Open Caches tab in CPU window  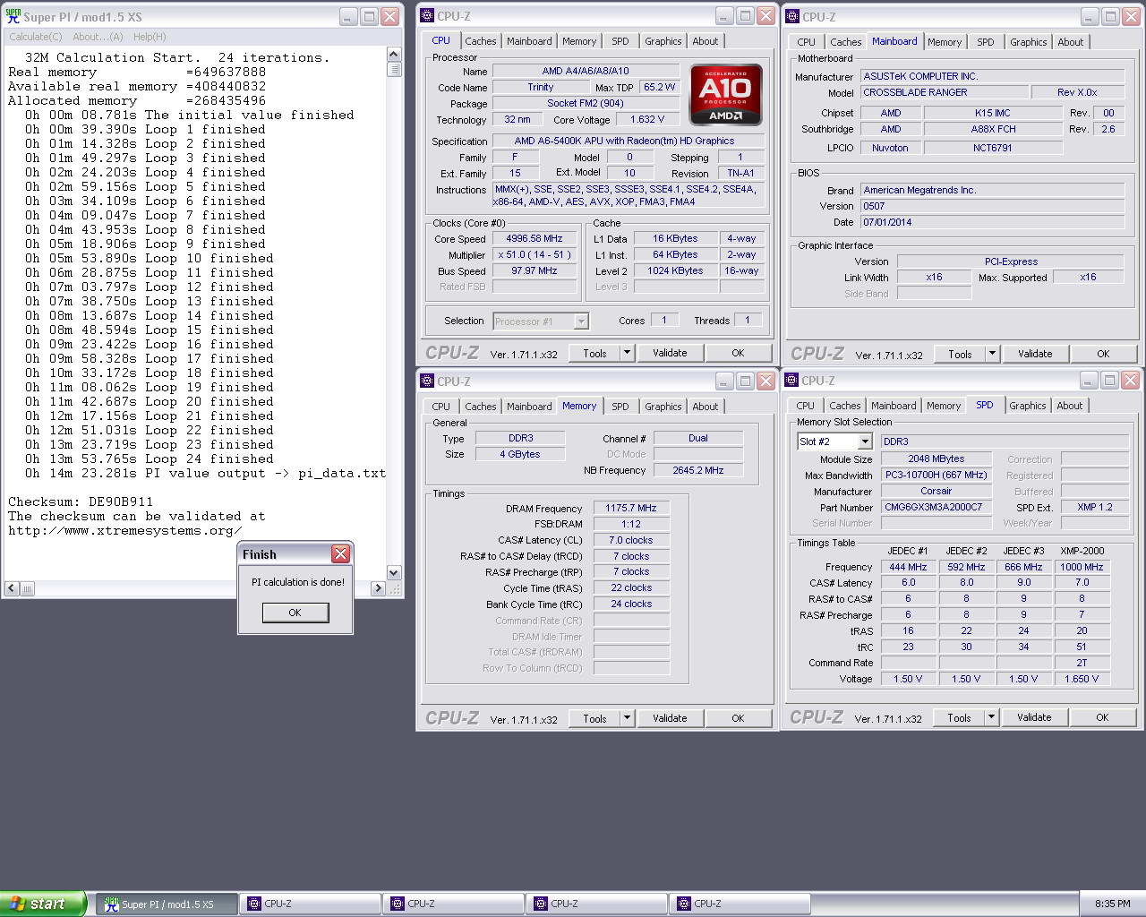pyautogui.click(x=480, y=41)
